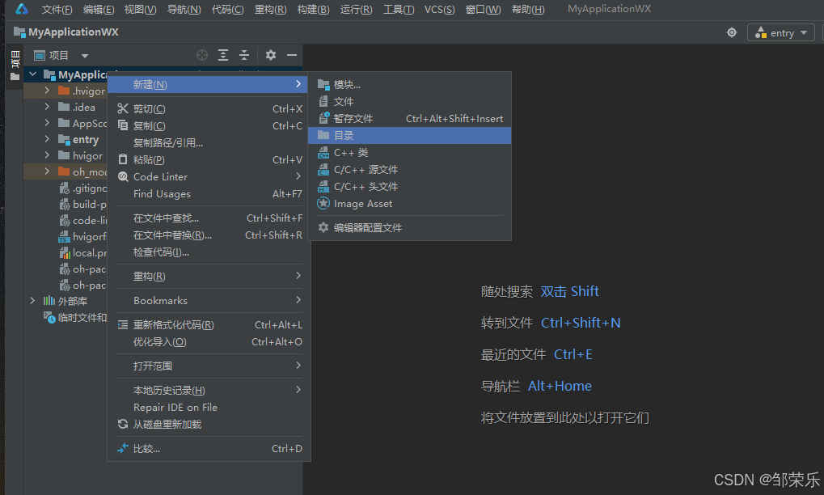
Task: Choose 在文件中查找... entry
Action: pyautogui.click(x=209, y=218)
